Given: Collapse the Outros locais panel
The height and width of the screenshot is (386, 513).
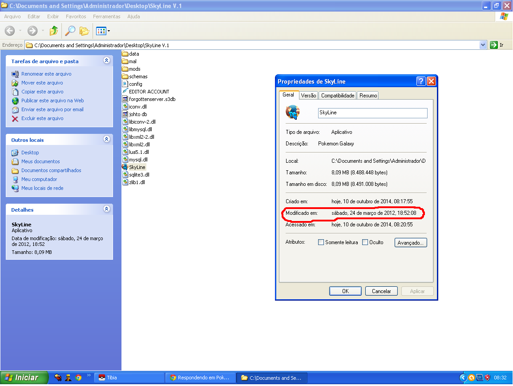Looking at the screenshot, I should 106,139.
